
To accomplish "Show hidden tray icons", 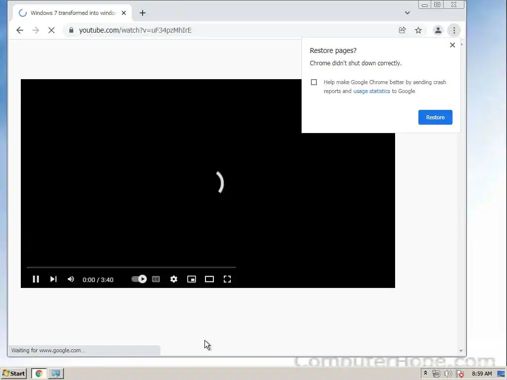I will (425, 373).
